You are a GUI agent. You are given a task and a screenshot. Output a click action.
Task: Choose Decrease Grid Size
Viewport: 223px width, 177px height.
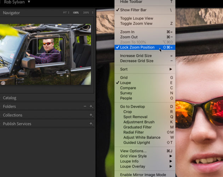pos(145,61)
